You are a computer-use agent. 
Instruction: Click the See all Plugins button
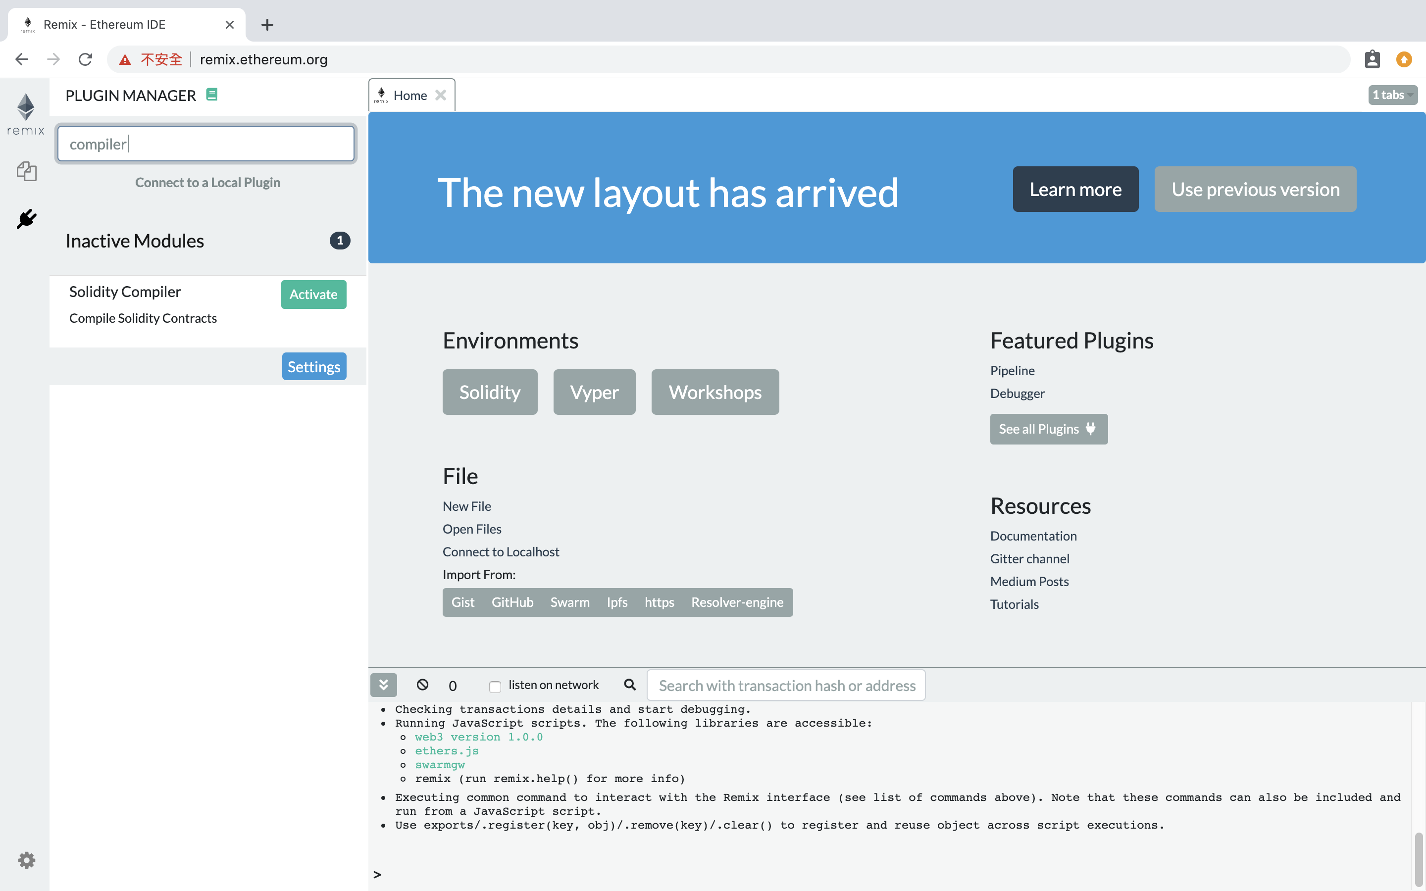tap(1048, 429)
